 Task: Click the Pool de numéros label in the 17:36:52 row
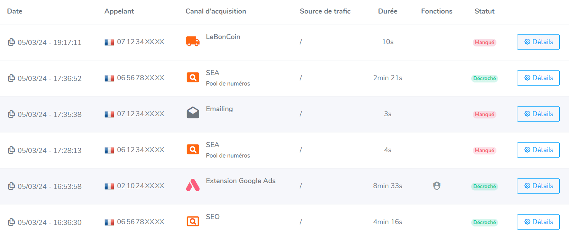click(228, 84)
